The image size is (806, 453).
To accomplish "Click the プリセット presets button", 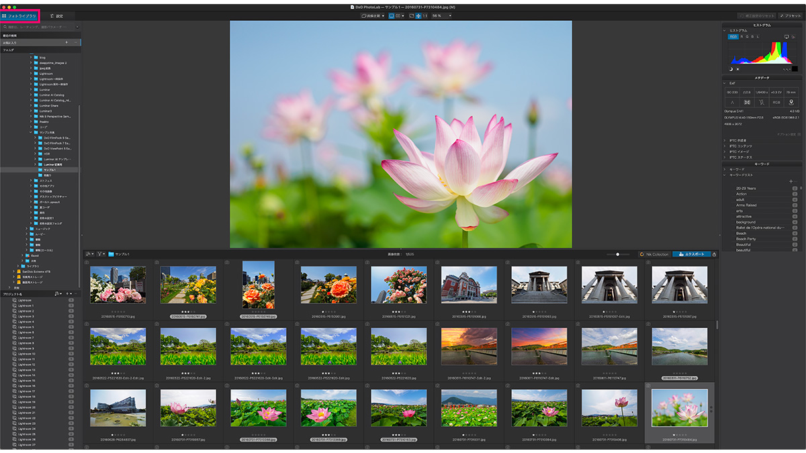I will (x=791, y=15).
